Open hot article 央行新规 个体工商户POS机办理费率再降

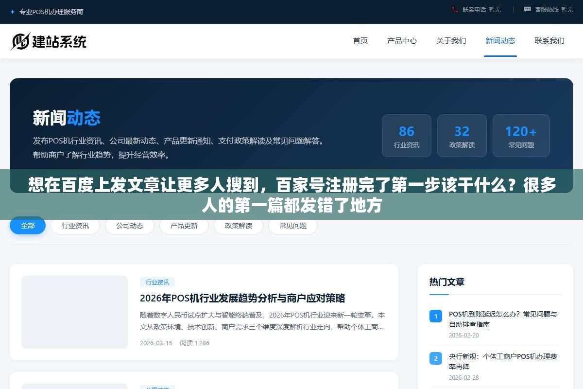pos(503,361)
